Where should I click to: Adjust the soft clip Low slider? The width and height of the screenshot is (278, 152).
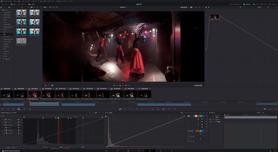[200, 134]
